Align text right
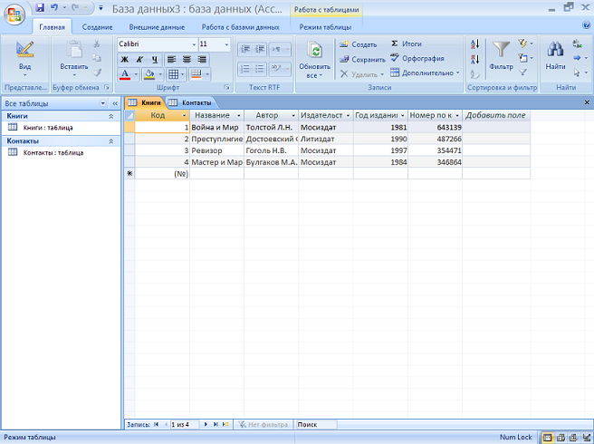Screen dimensions: 594x444 pos(202,60)
